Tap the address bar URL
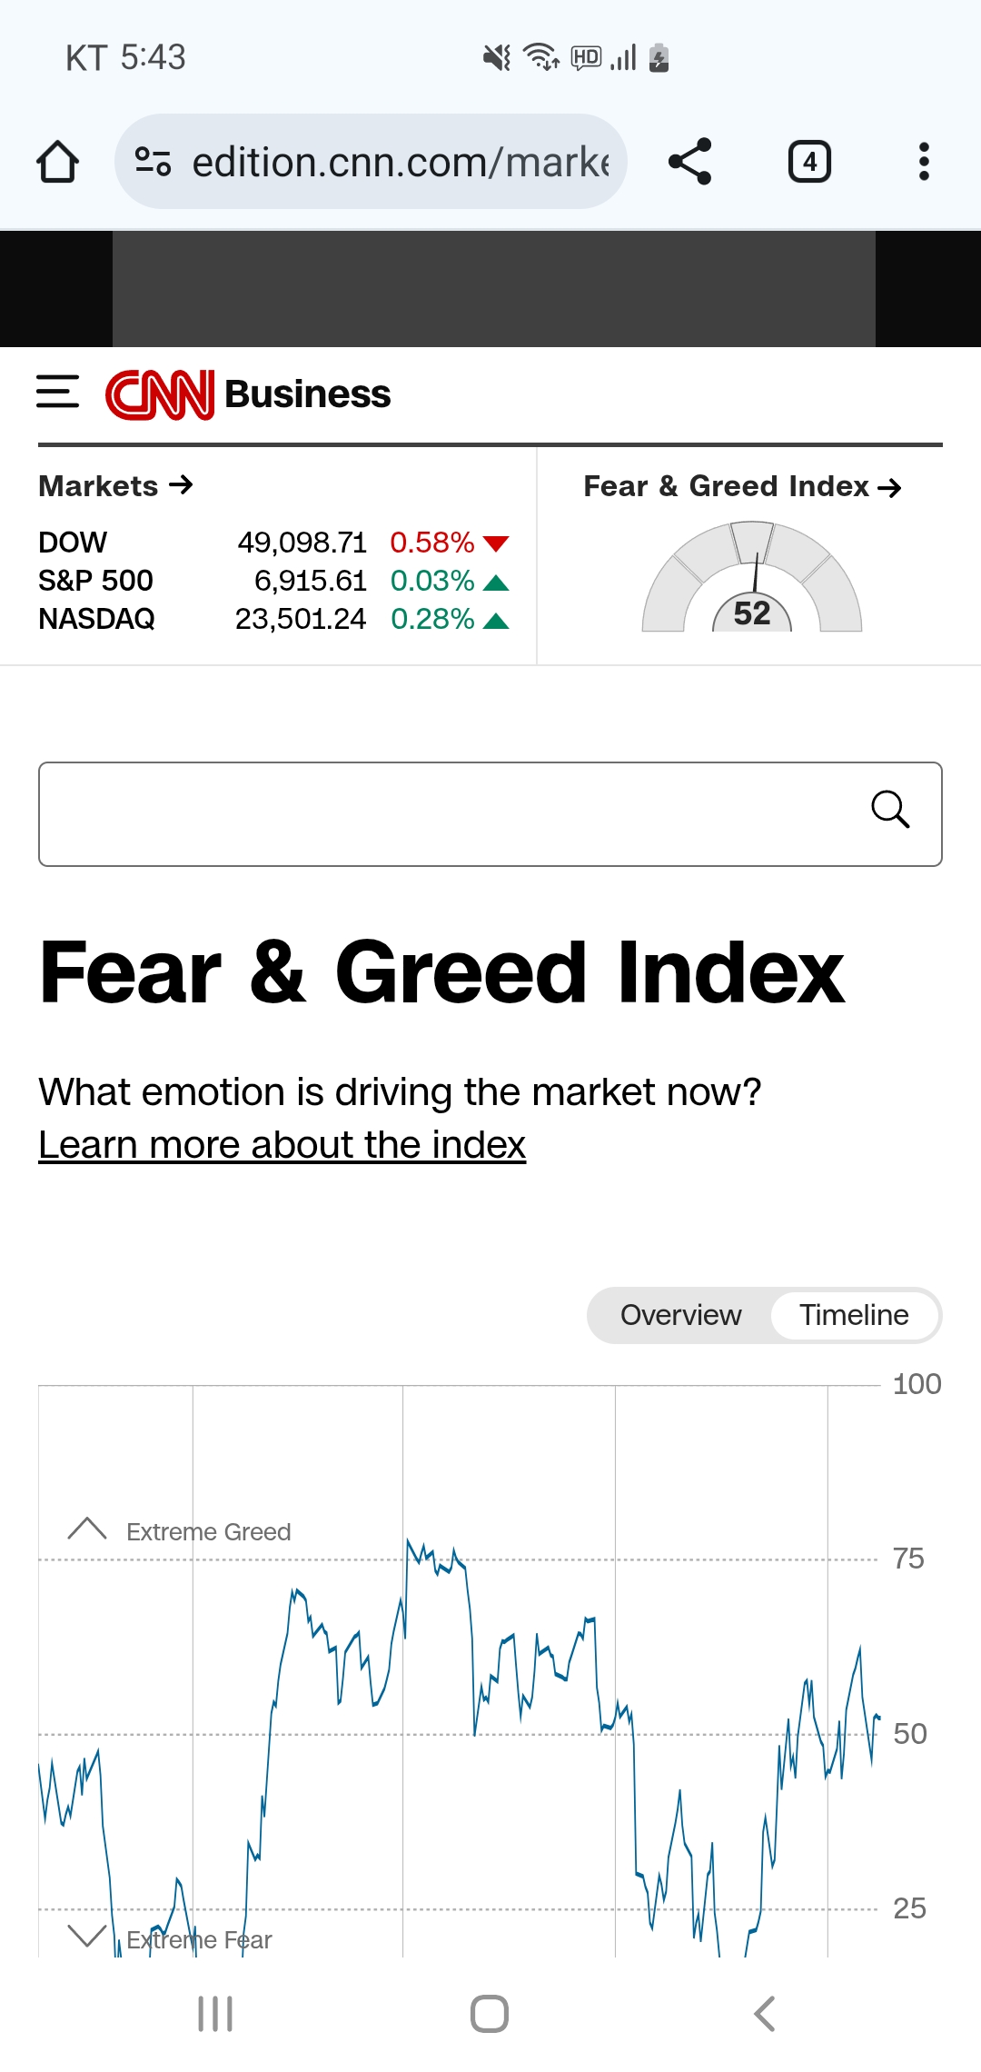 click(400, 162)
